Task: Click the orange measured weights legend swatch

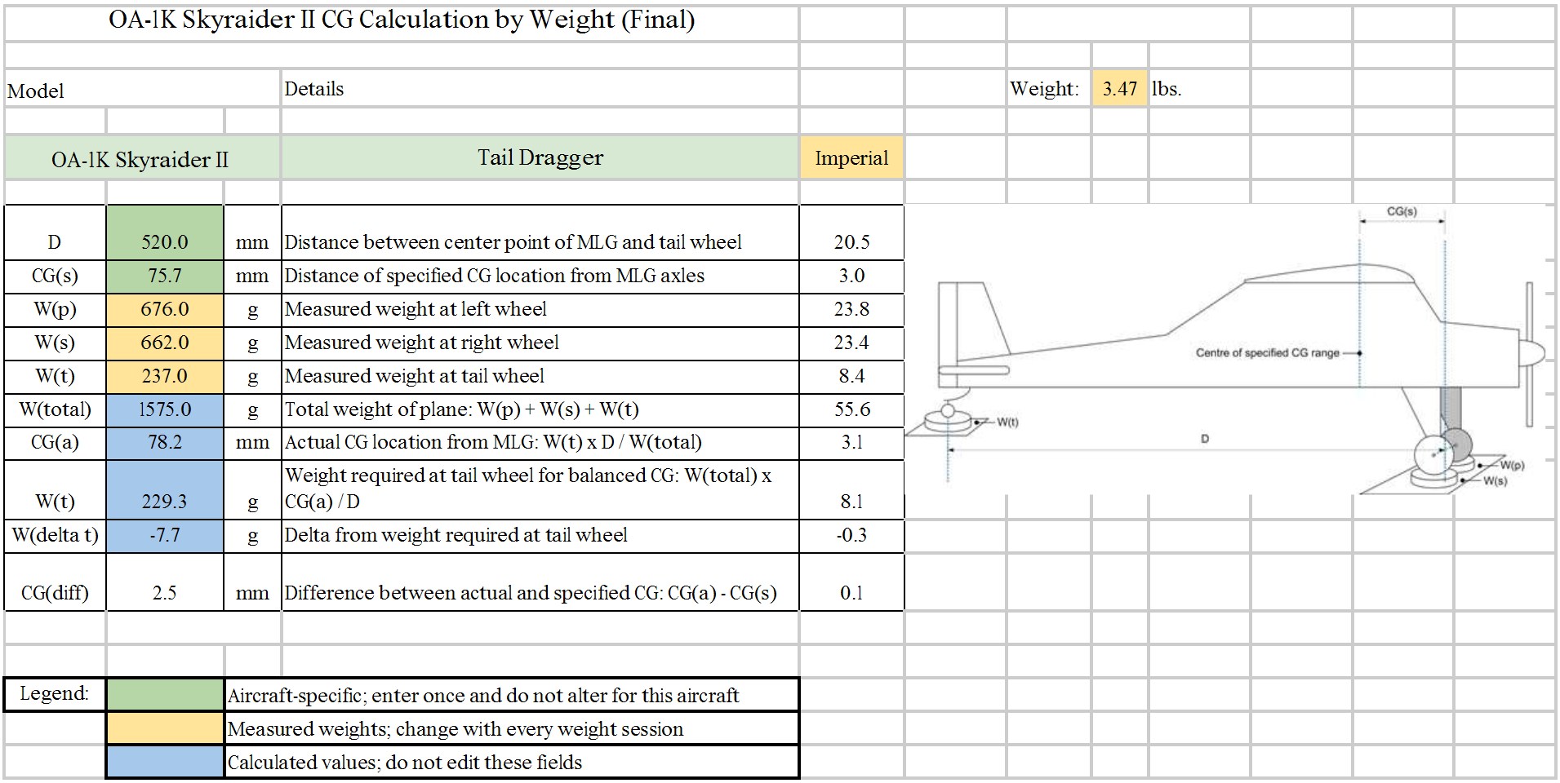Action: [x=165, y=728]
